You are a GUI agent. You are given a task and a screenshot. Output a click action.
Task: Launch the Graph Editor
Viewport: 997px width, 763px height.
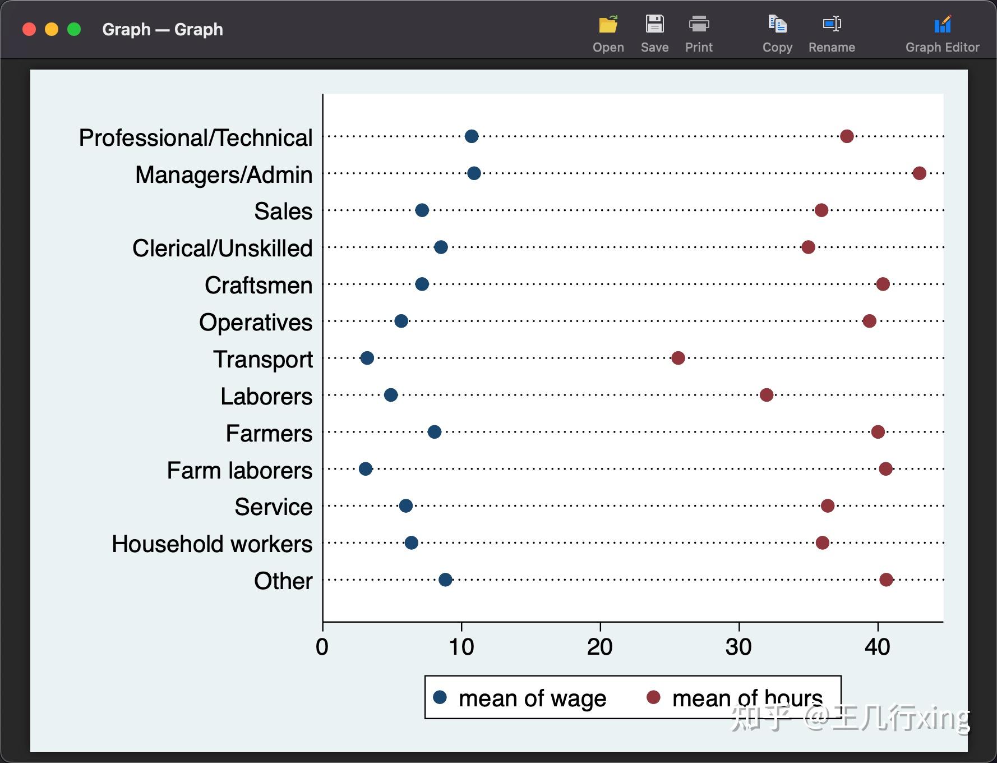pyautogui.click(x=942, y=25)
